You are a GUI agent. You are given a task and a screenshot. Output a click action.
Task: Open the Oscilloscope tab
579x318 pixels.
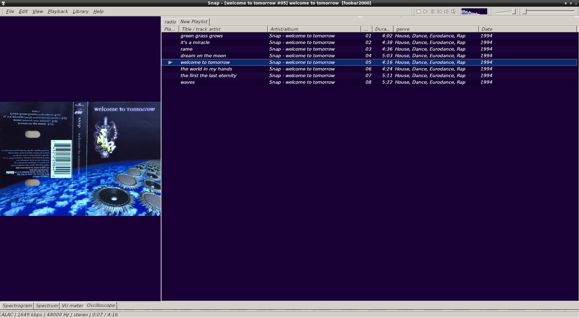pos(101,305)
